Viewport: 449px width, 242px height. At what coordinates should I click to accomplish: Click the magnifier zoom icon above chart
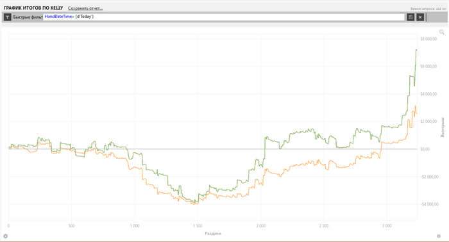click(442, 32)
